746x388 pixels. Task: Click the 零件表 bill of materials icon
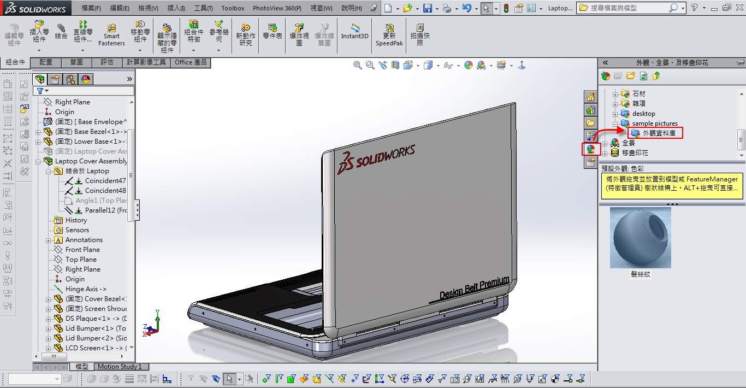[x=272, y=31]
